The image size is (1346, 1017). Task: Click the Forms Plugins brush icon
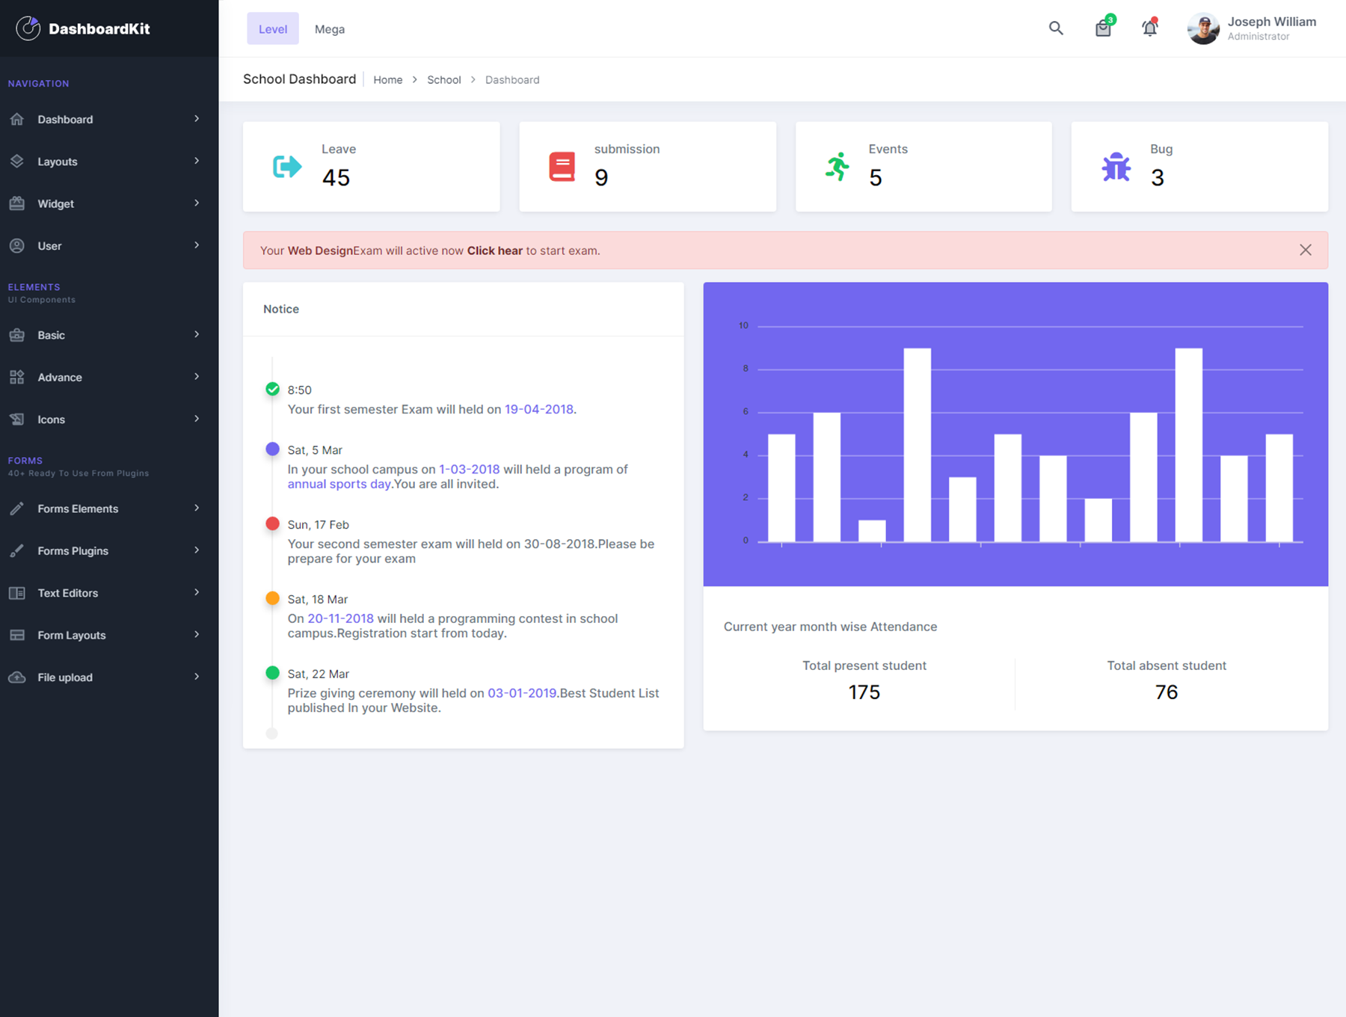pos(17,550)
